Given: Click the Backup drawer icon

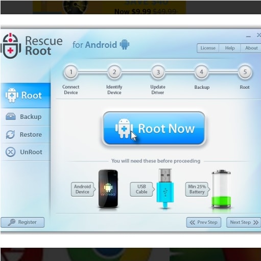Looking at the screenshot, I should click(x=11, y=116).
